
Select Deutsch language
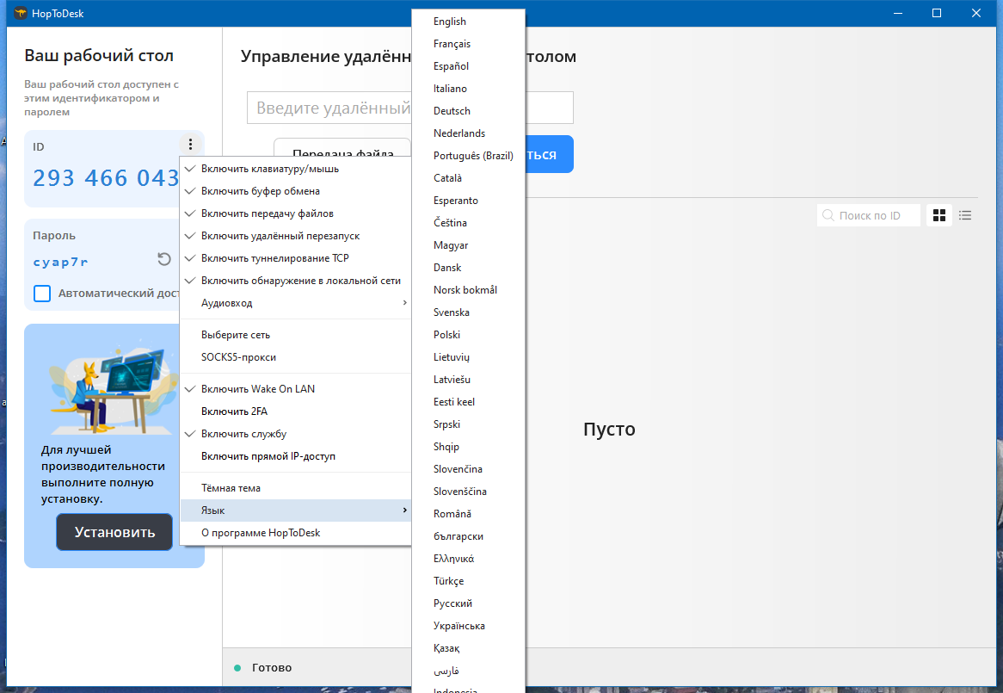pos(468,111)
